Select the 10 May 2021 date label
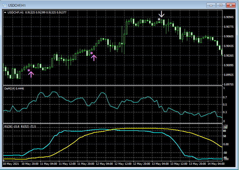Viewport: 239px width, 170px height. [10, 164]
